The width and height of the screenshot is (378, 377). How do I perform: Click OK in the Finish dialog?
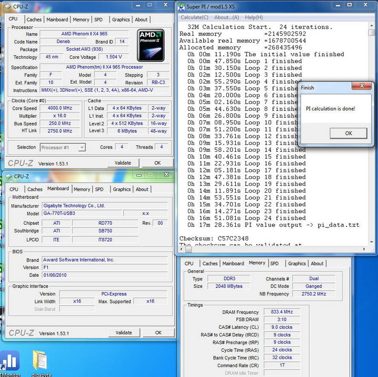pos(349,133)
